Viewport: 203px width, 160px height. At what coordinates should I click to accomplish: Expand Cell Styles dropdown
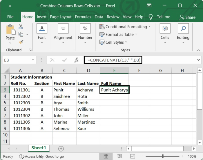click(x=126, y=42)
